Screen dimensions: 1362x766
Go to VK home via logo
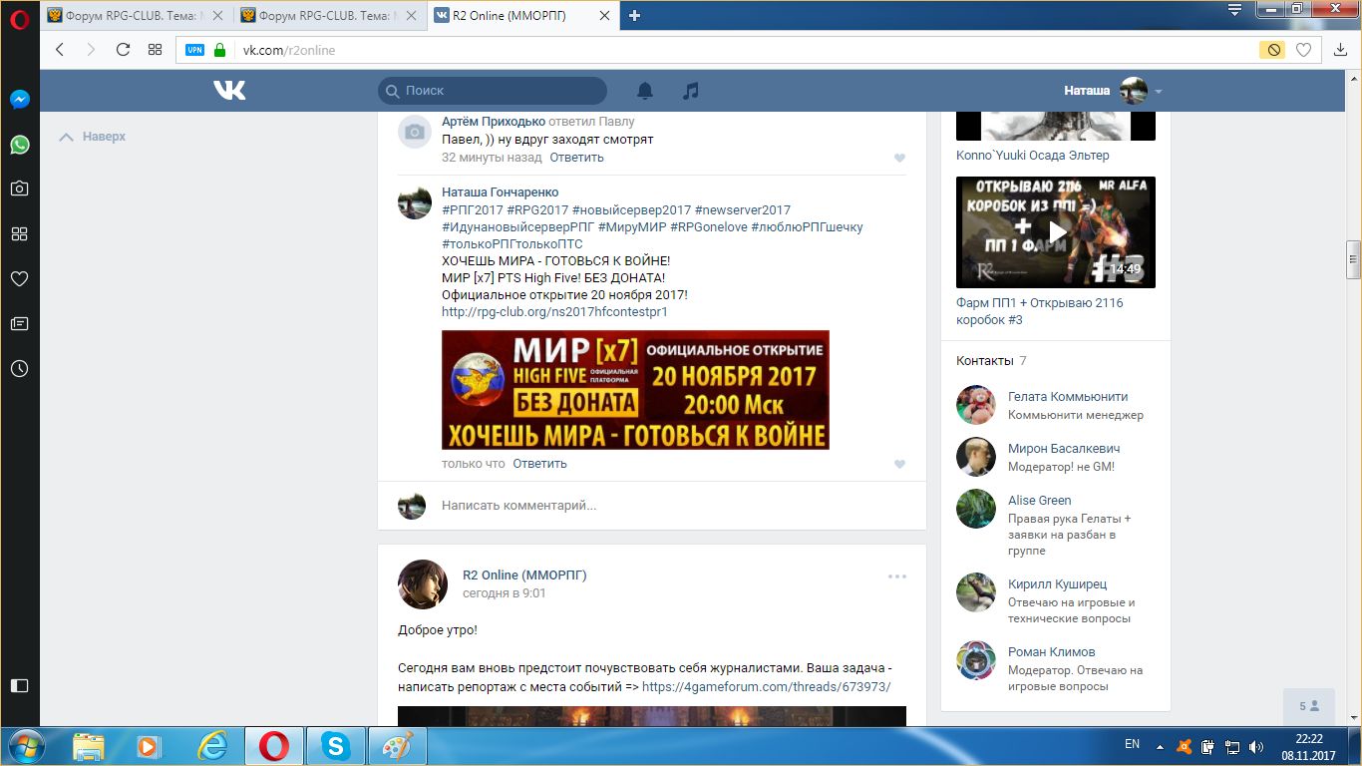tap(229, 91)
